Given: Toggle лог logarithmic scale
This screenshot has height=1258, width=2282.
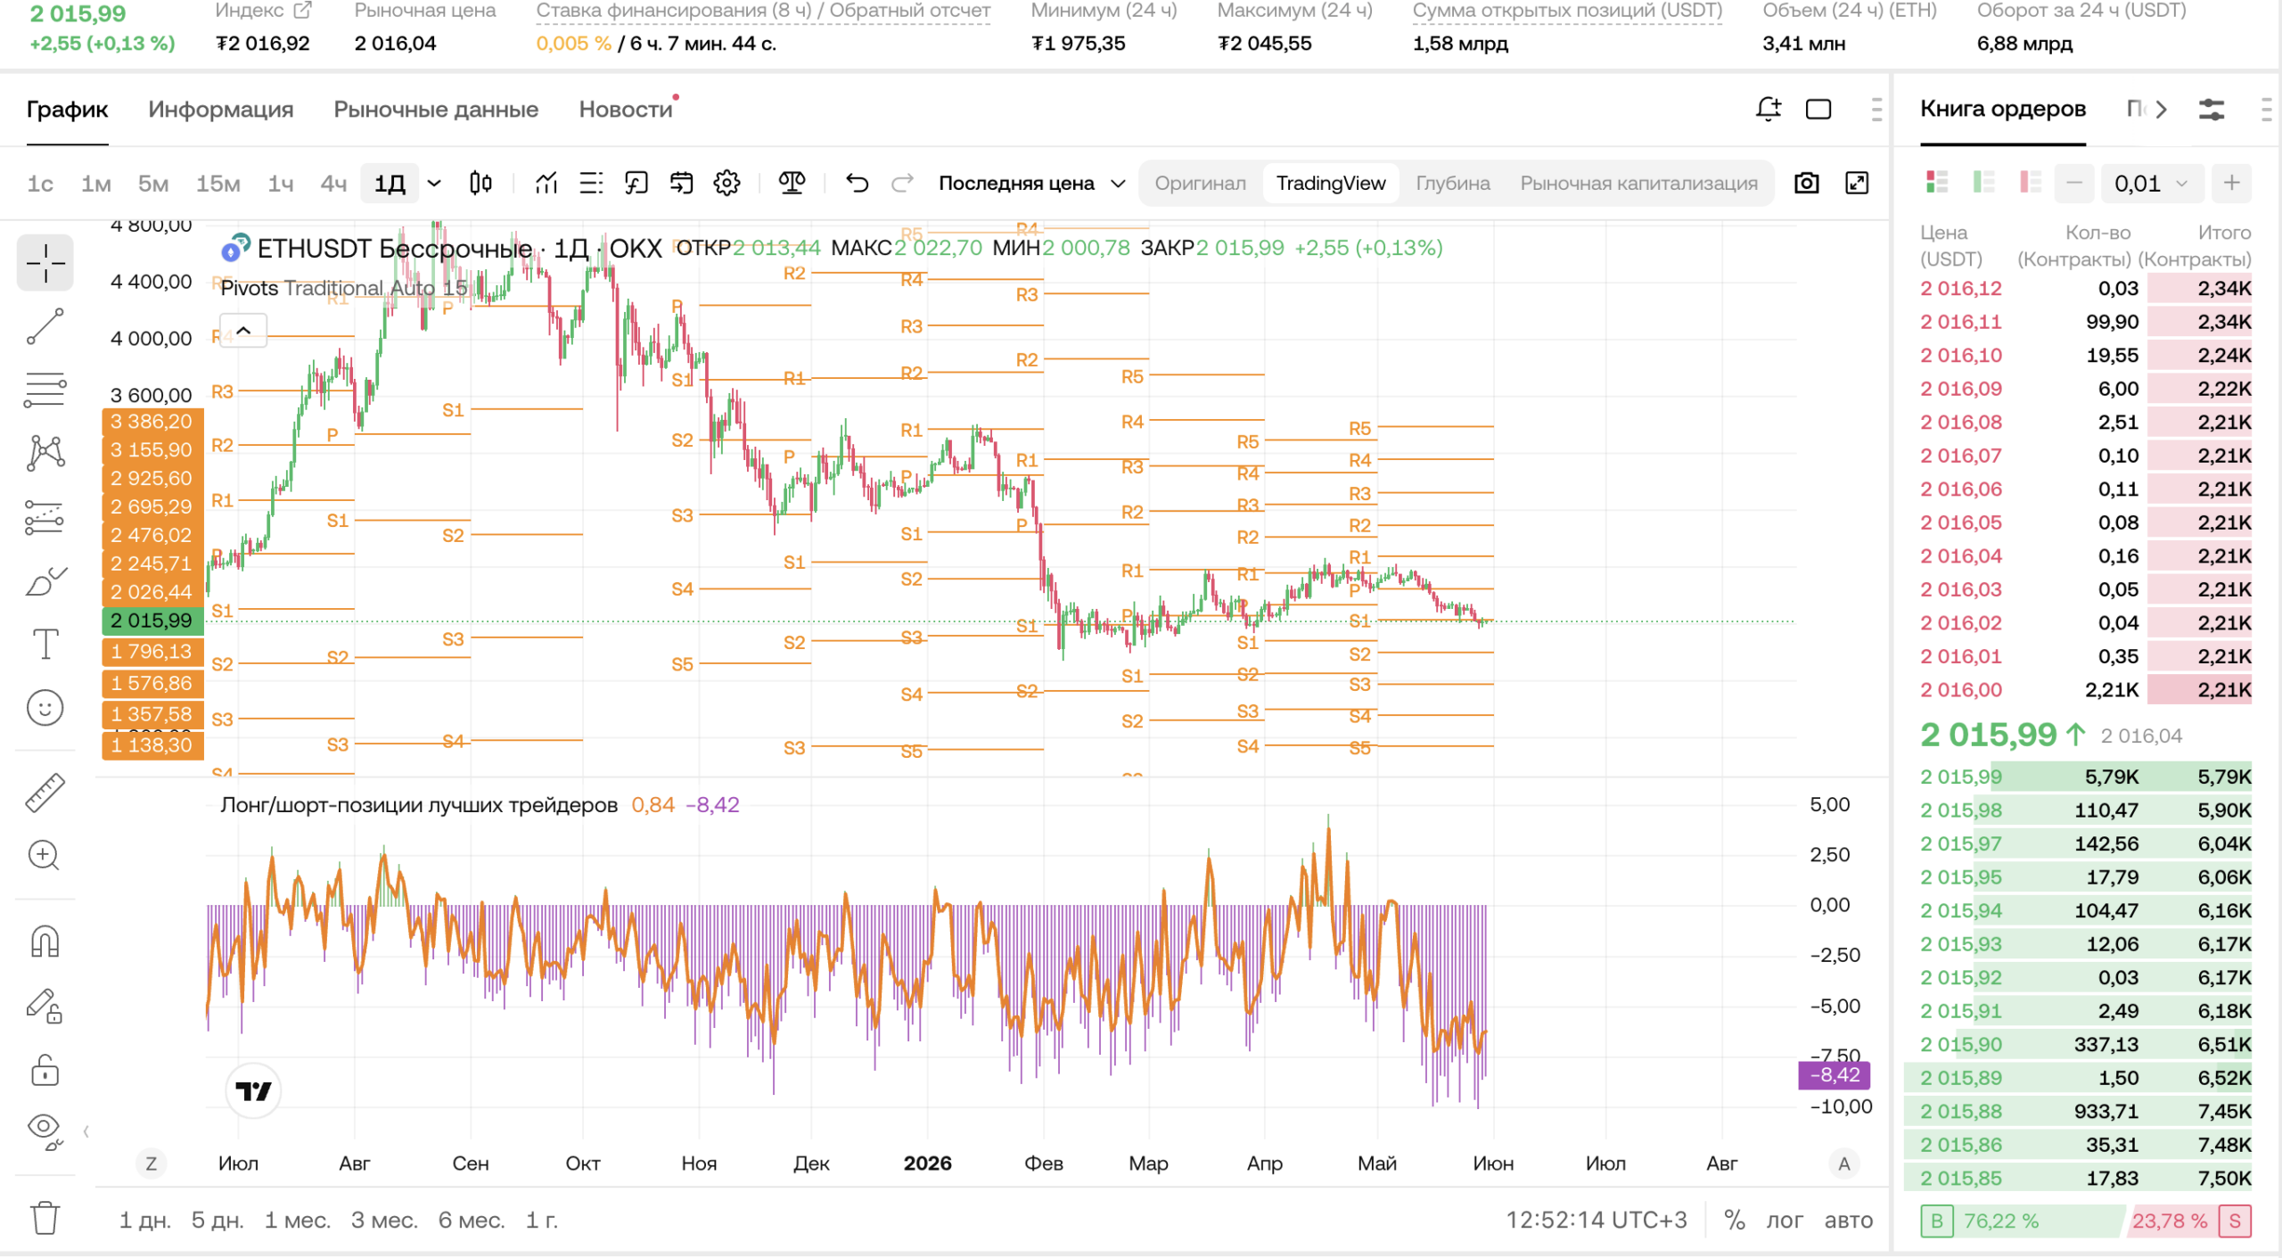Looking at the screenshot, I should pyautogui.click(x=1784, y=1220).
